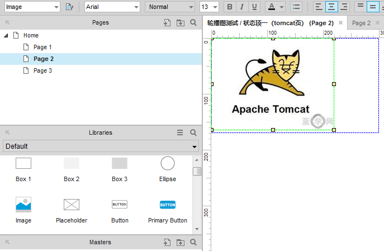Click the library scrollbar down arrow

tap(197, 229)
